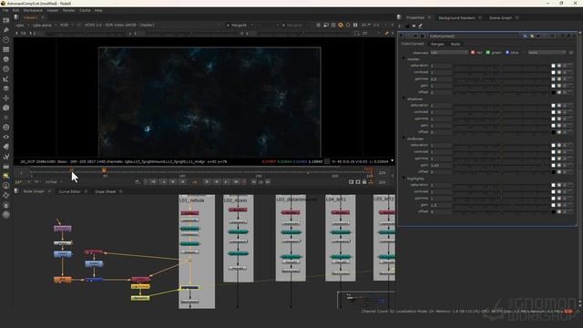This screenshot has width=583, height=328.
Task: Click the highlights gain slider track
Action: 501,205
